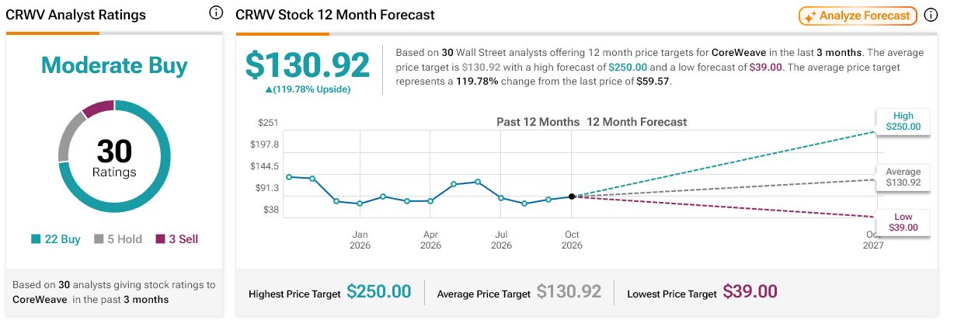Viewport: 954px width, 327px height.
Task: Click info icon next to Analyze Forecast
Action: 931,15
